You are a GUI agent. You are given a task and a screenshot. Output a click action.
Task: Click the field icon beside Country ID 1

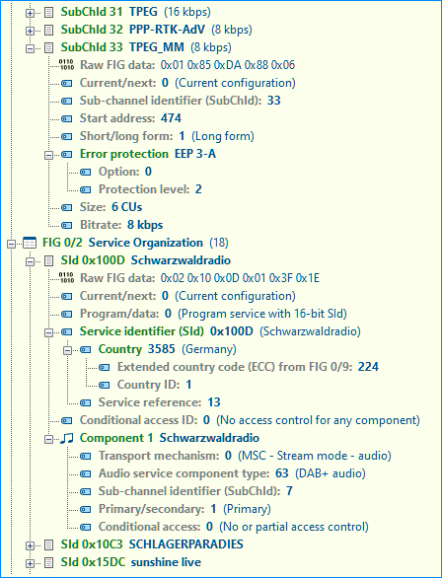[105, 385]
